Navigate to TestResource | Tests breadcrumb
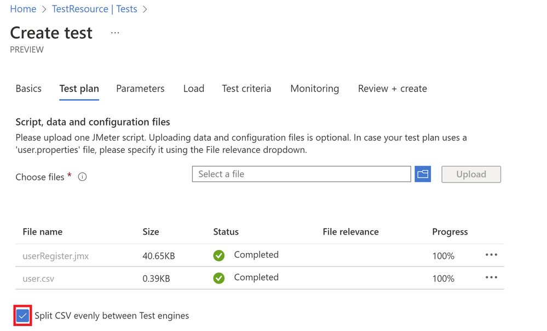This screenshot has width=547, height=331. 94,9
